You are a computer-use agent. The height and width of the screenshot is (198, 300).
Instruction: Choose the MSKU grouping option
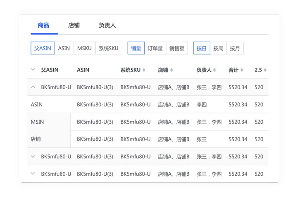coord(85,48)
